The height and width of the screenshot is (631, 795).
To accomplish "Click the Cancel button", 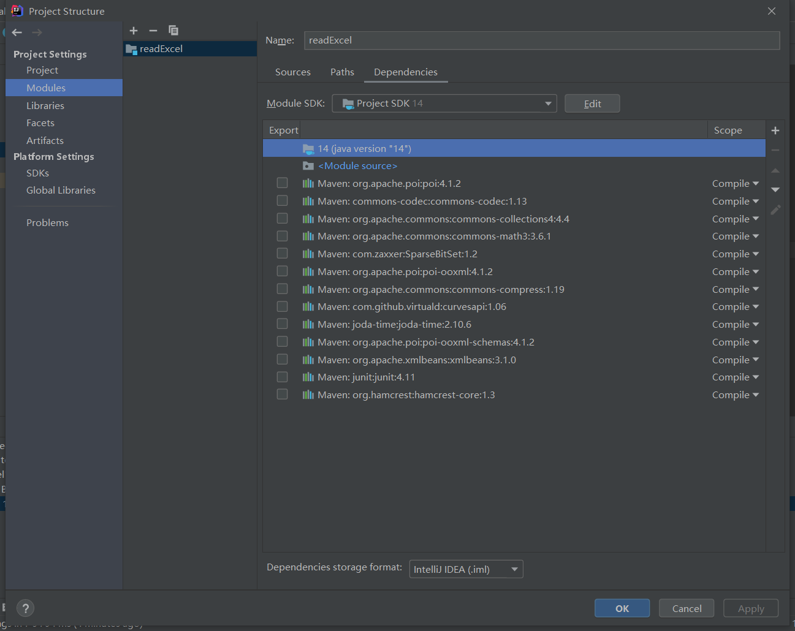I will [687, 608].
